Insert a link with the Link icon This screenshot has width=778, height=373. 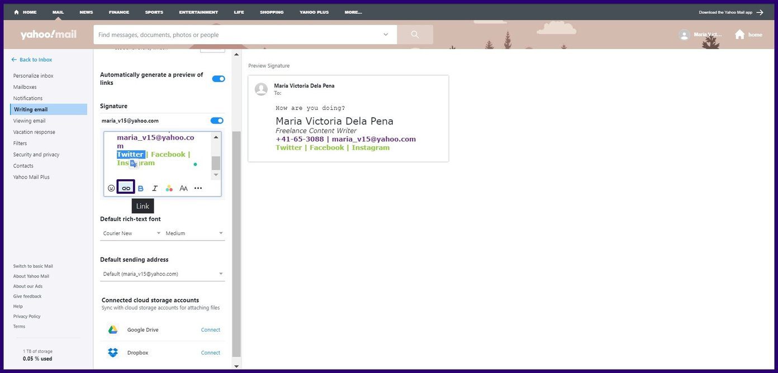point(126,188)
